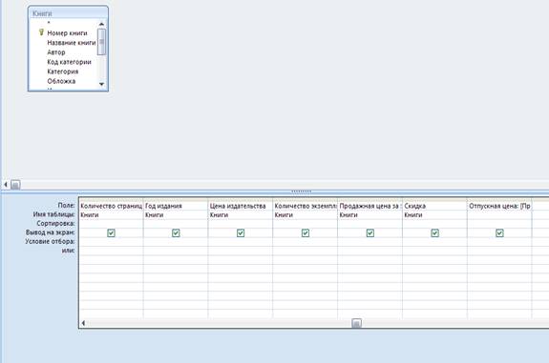549x363 pixels.
Task: Toggle display checkbox for Цена издательства column
Action: tap(241, 232)
